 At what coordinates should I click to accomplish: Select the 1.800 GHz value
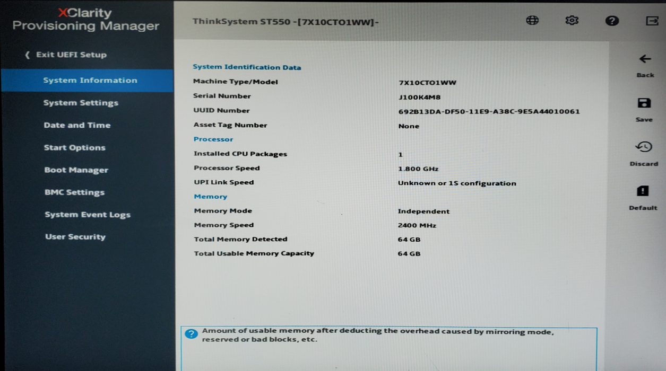(x=418, y=169)
